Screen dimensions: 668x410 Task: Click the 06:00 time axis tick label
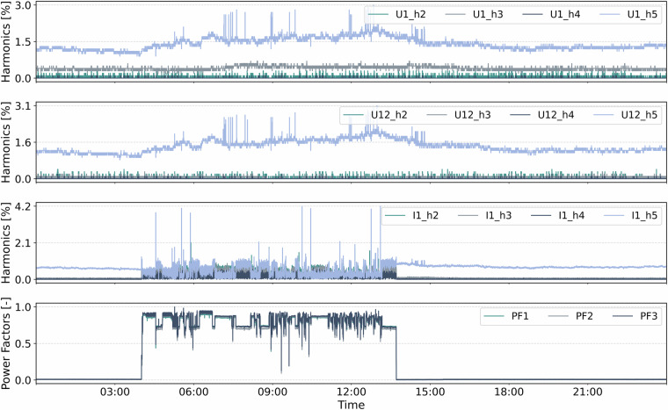click(193, 392)
